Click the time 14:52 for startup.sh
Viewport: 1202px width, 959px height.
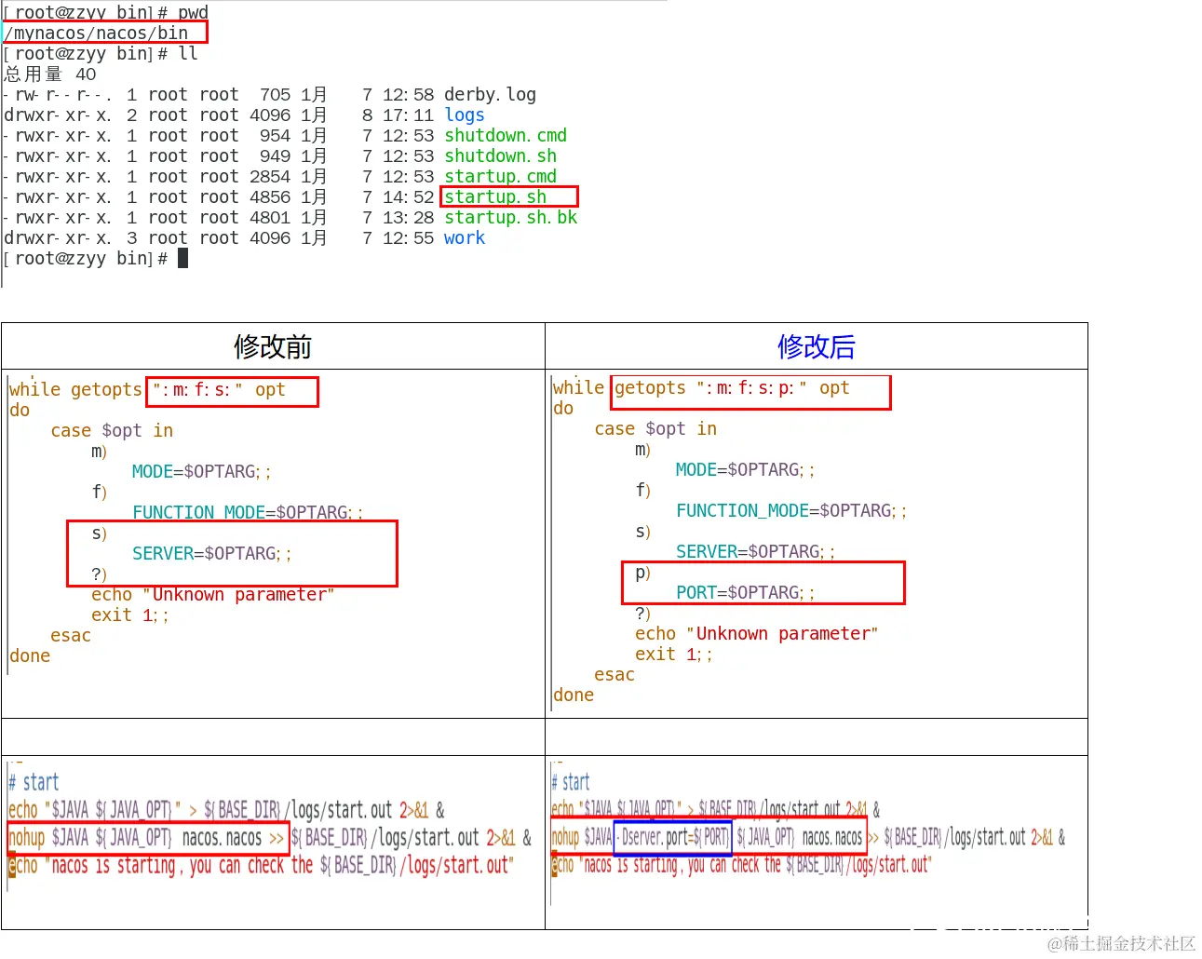click(x=408, y=196)
